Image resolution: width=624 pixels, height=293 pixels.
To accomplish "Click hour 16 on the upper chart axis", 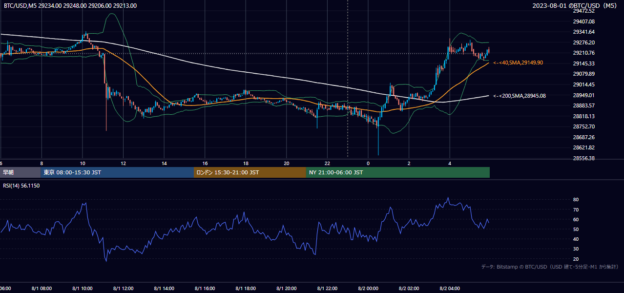I will (x=205, y=163).
